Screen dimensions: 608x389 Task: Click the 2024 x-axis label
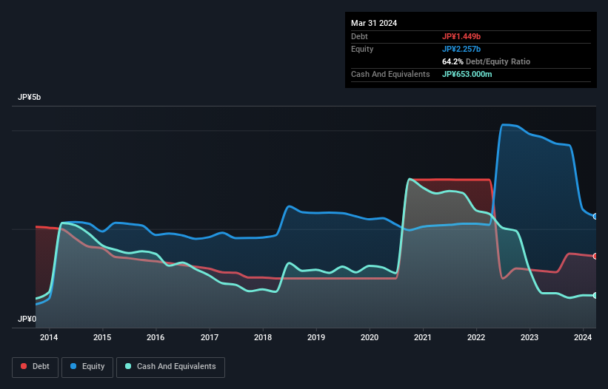[x=583, y=337]
